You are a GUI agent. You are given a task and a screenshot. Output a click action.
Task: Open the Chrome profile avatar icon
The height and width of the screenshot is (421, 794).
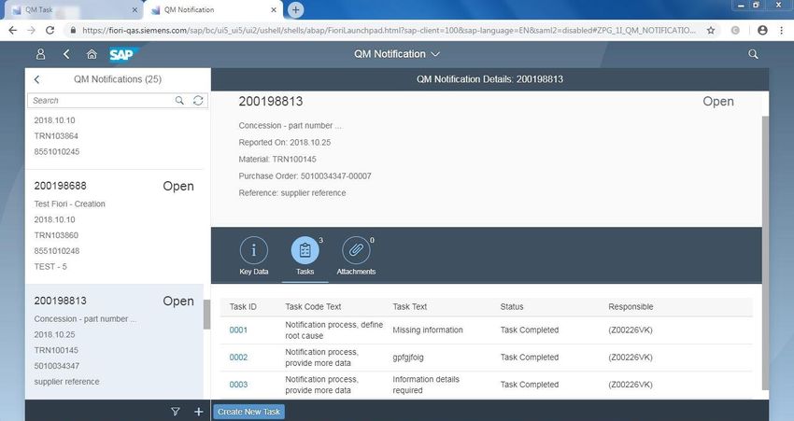coord(762,31)
